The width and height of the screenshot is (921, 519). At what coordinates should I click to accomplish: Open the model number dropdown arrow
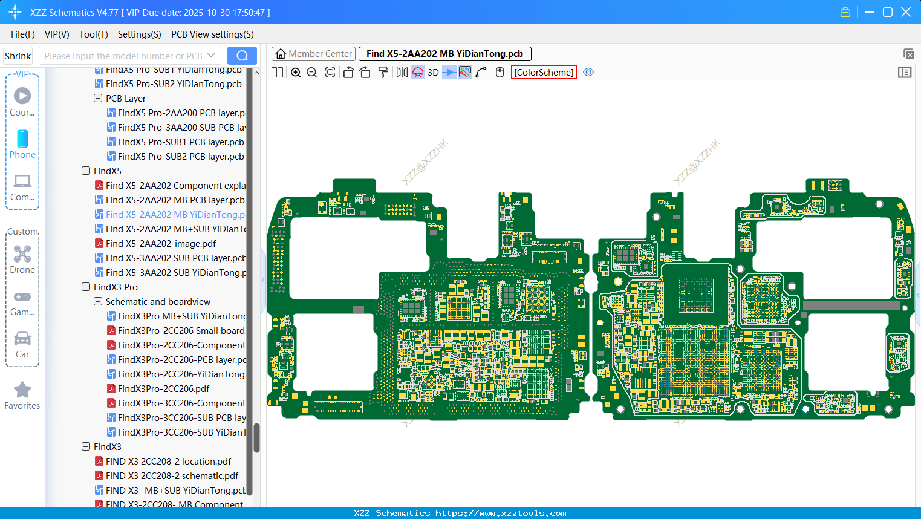coord(211,56)
